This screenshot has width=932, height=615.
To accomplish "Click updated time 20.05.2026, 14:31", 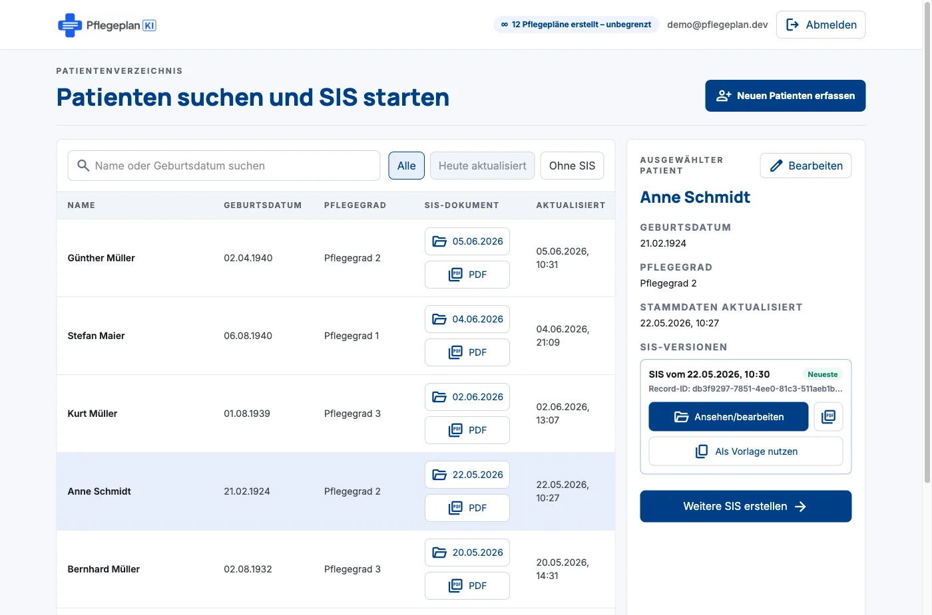I will (x=563, y=569).
